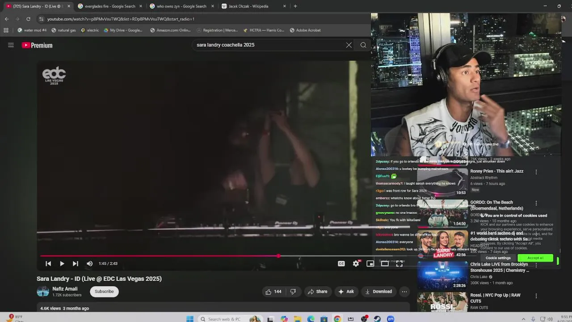Subscribe to the Nafiz Amali channel
This screenshot has width=572, height=322.
[x=104, y=292]
